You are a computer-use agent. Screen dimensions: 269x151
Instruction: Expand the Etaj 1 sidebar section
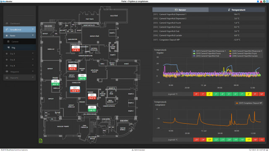(20, 54)
